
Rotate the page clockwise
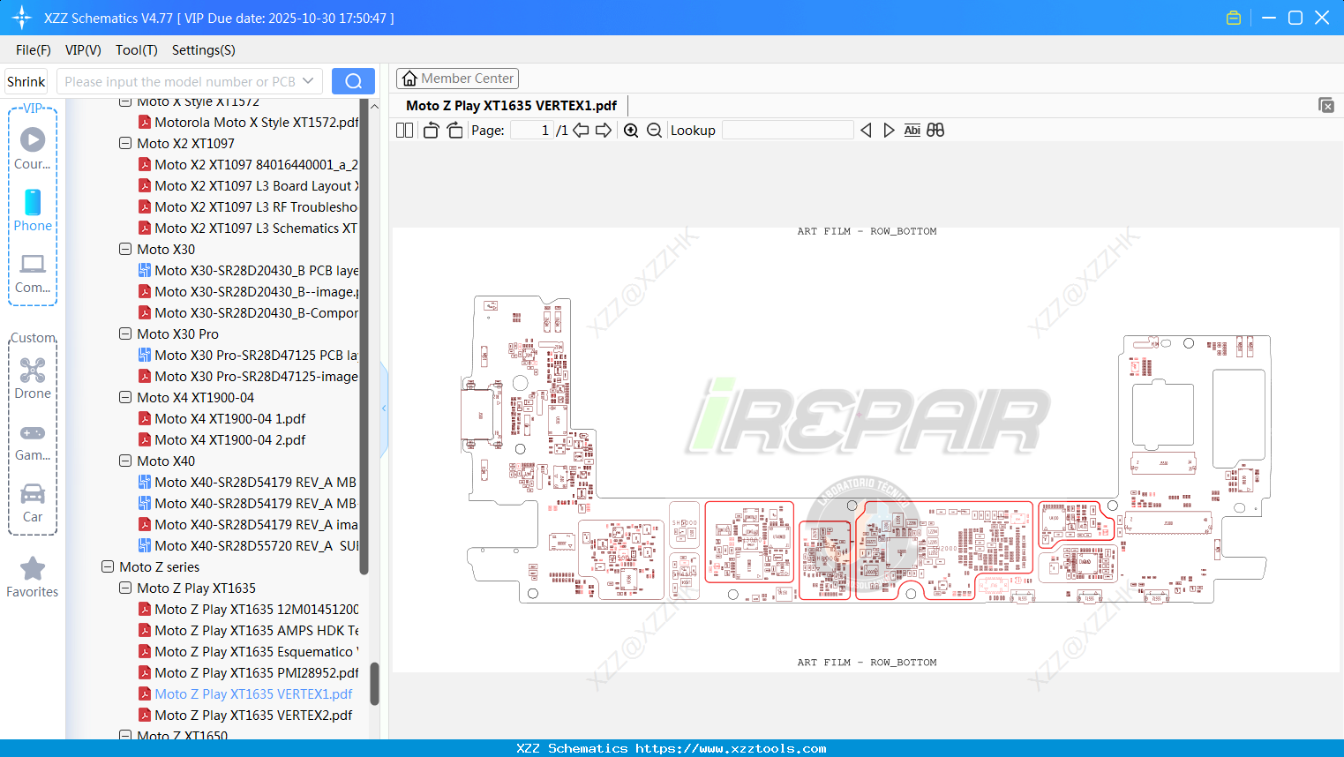pyautogui.click(x=455, y=131)
